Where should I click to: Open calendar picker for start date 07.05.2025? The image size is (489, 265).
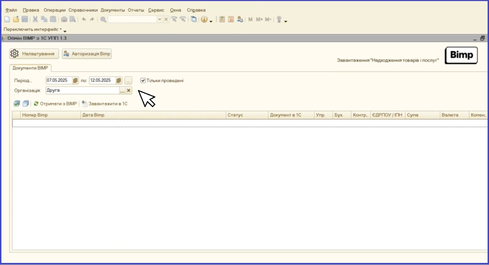click(x=75, y=80)
